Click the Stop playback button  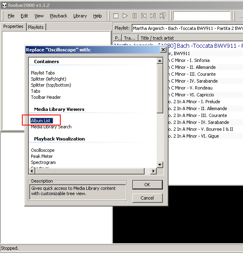pyautogui.click(x=116, y=16)
